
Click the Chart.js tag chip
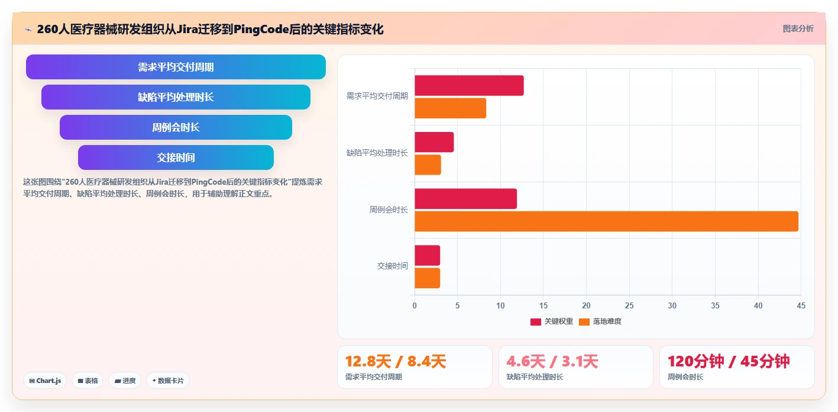click(45, 381)
